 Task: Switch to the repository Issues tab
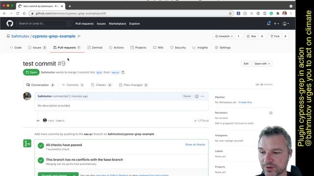pos(37,47)
